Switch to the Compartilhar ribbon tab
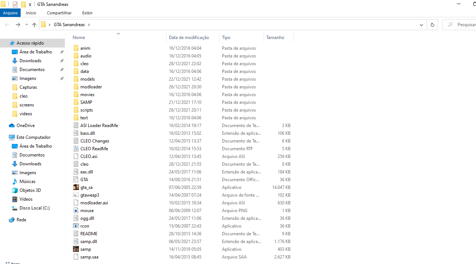 (59, 13)
